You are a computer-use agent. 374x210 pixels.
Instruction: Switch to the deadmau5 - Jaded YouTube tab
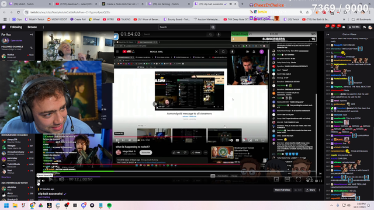[x=77, y=4]
